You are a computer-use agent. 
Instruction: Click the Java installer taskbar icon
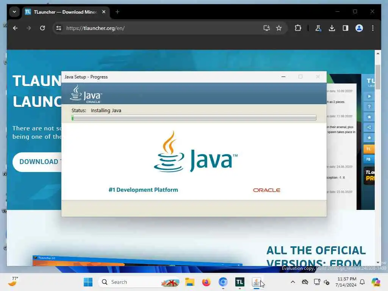pyautogui.click(x=257, y=282)
